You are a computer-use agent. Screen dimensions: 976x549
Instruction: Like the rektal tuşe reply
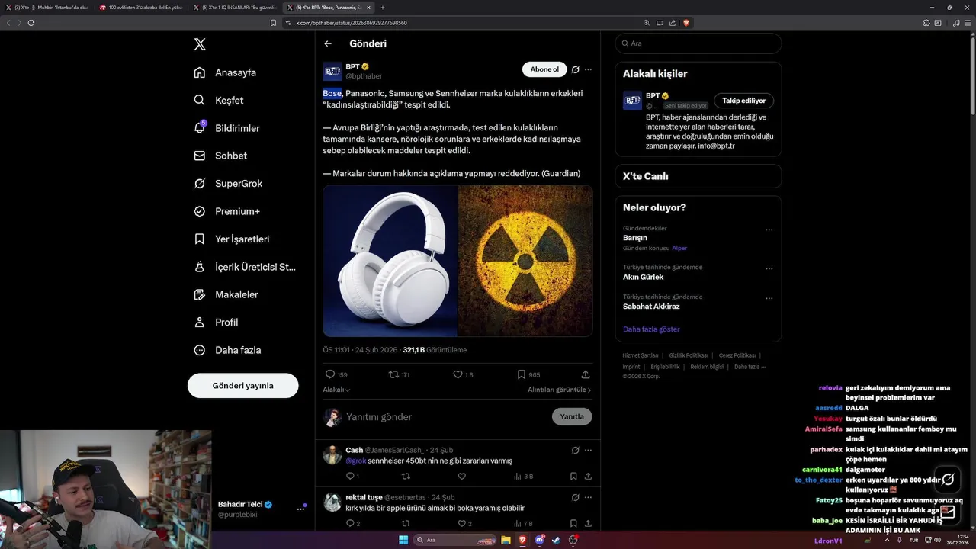[x=464, y=524]
